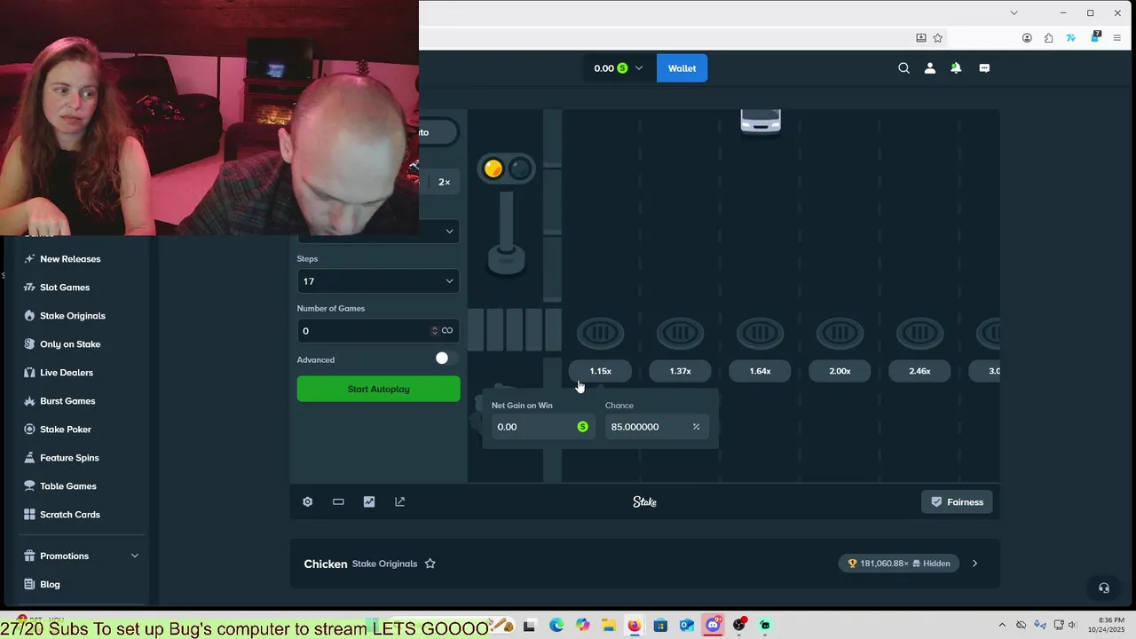The width and height of the screenshot is (1136, 639).
Task: Select the 2.46x multiplier lane
Action: [x=919, y=371]
